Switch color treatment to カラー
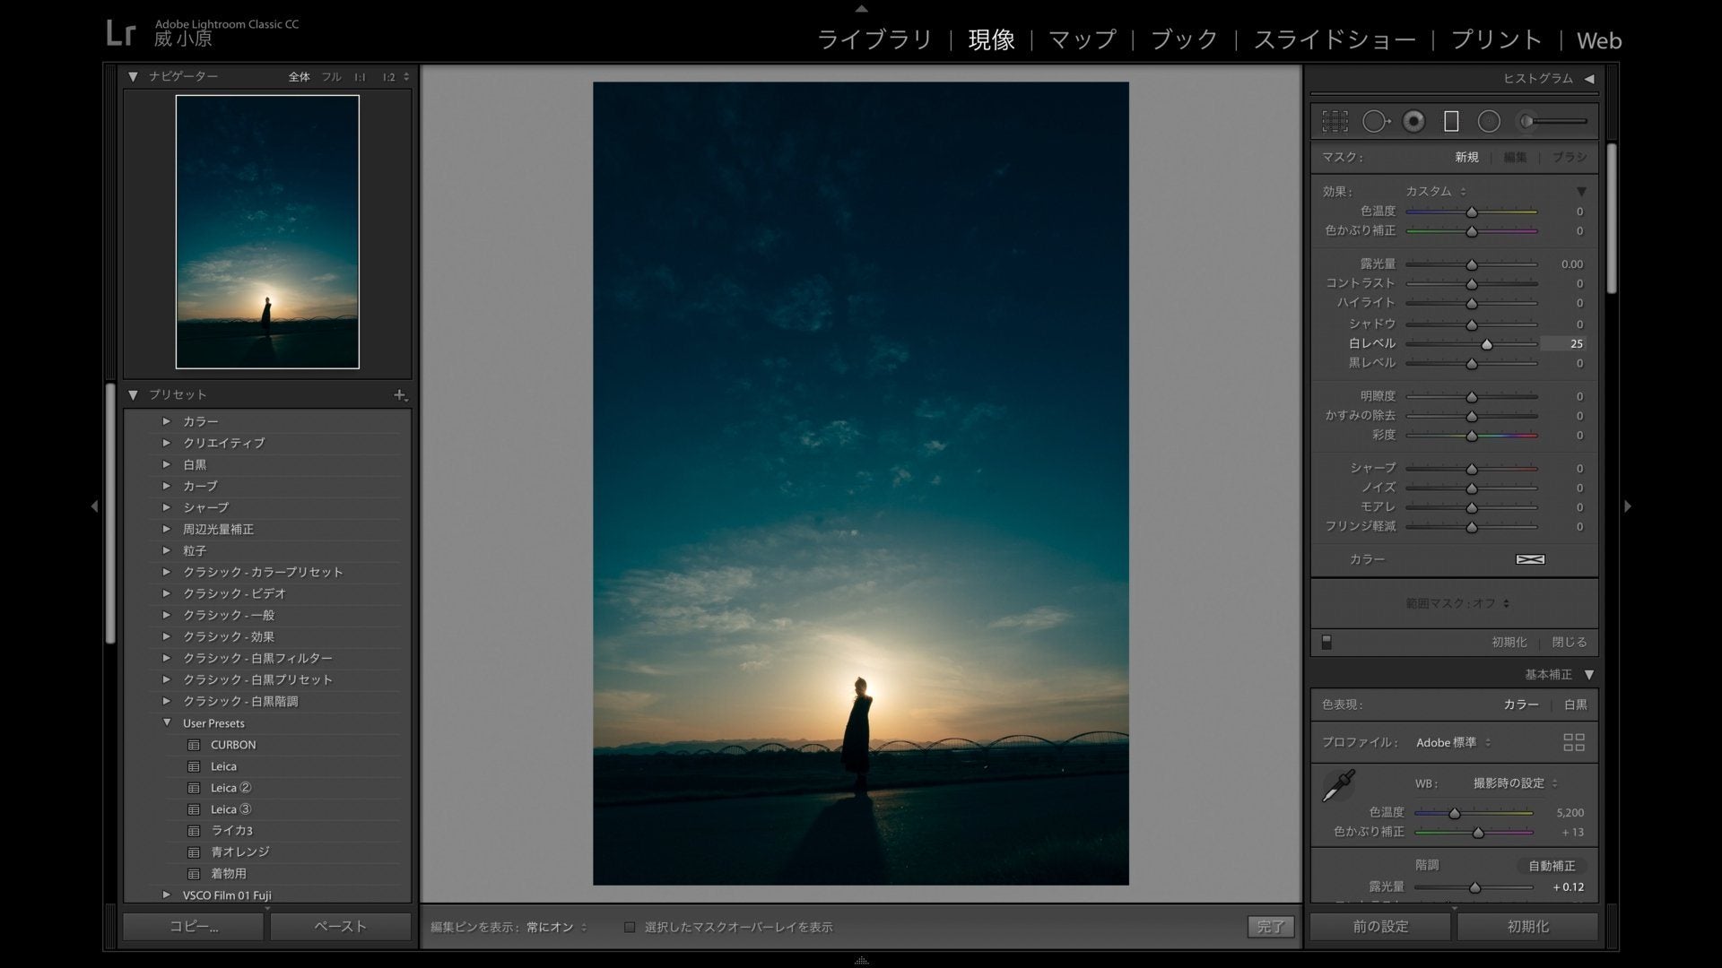This screenshot has width=1722, height=968. 1521,704
